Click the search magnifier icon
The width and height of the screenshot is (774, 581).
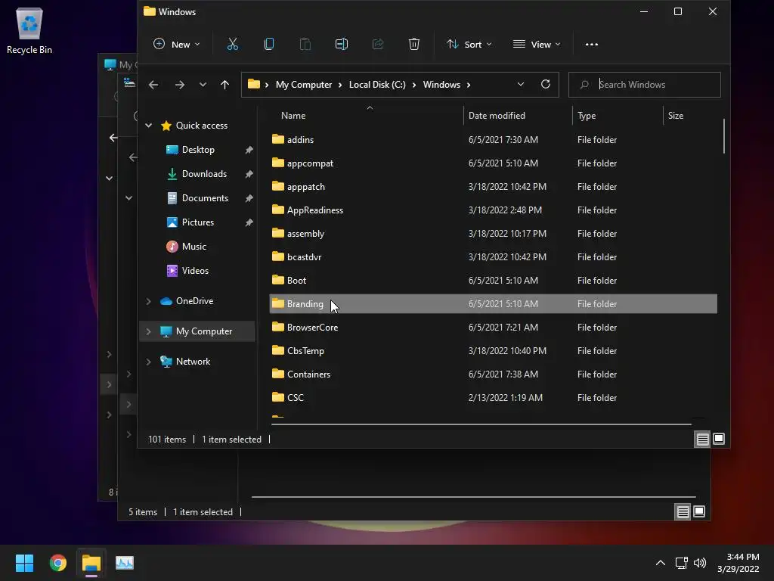tap(584, 85)
